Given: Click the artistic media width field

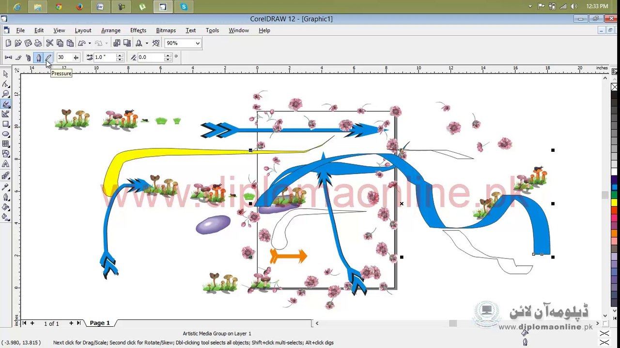Looking at the screenshot, I should (x=105, y=58).
